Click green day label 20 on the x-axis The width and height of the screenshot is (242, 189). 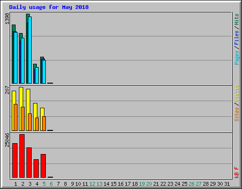(x=149, y=184)
